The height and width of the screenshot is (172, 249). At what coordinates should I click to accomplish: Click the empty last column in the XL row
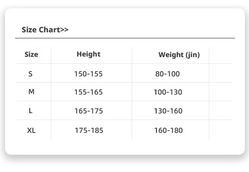[221, 130]
